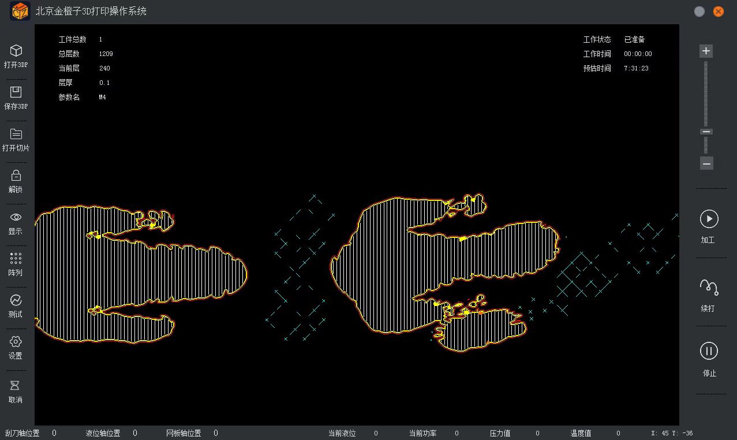Click the zoom out minus button
Screen dimensions: 737x440
(x=706, y=163)
